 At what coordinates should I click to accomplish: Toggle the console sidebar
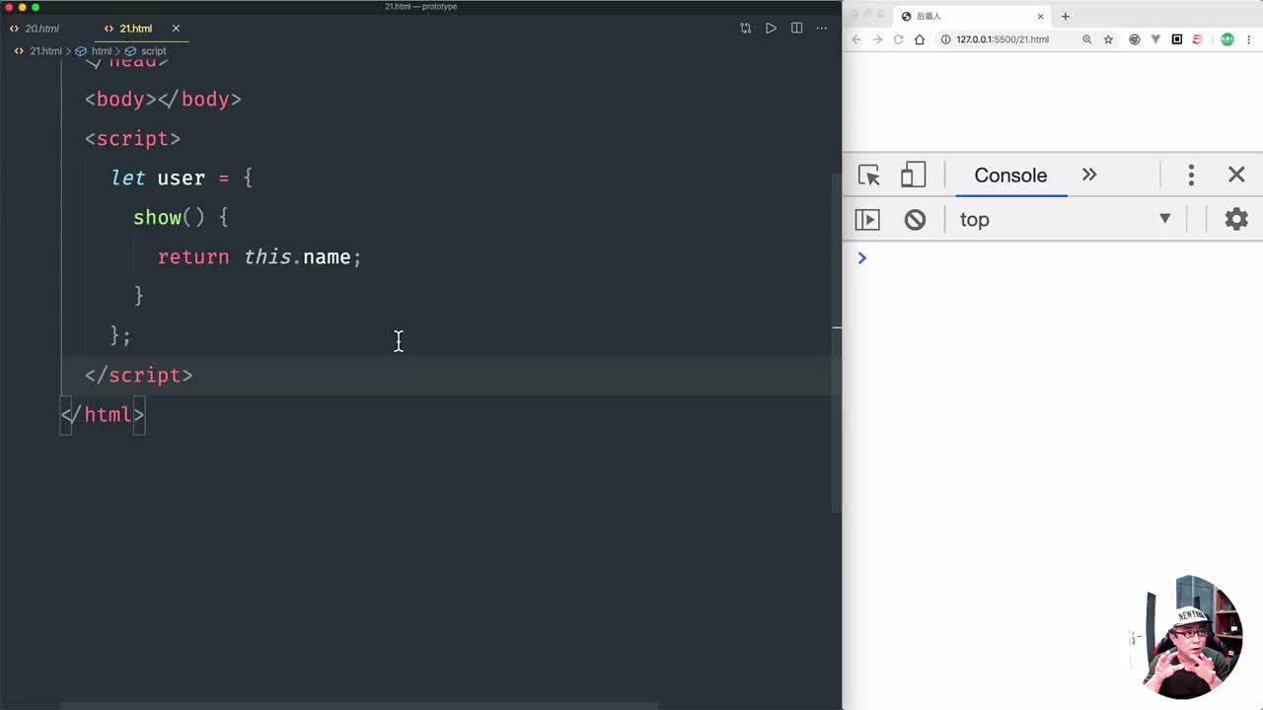866,219
